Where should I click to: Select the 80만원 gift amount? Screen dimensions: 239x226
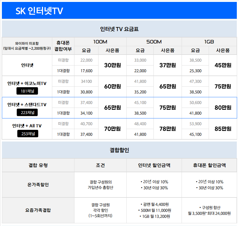[x=223, y=108]
